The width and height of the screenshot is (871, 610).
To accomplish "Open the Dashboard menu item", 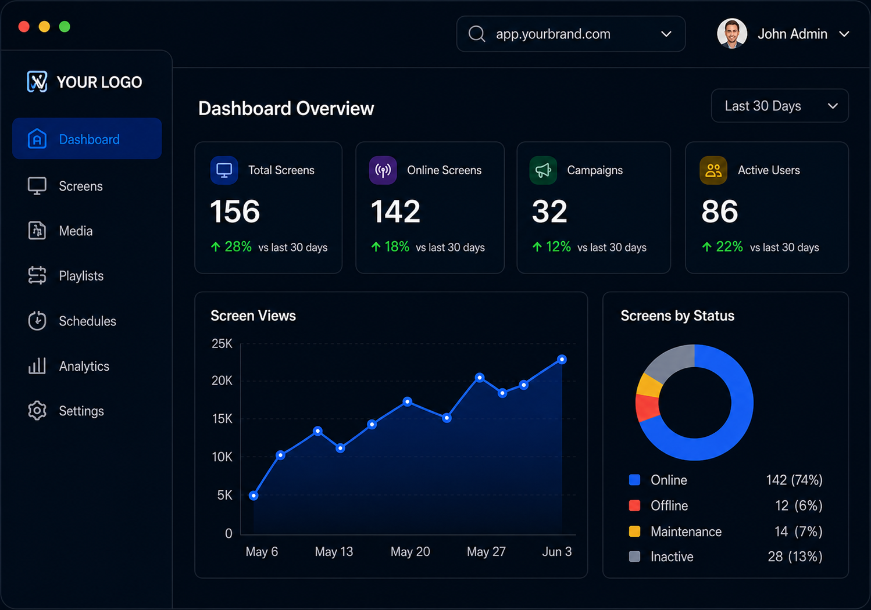I will 87,139.
